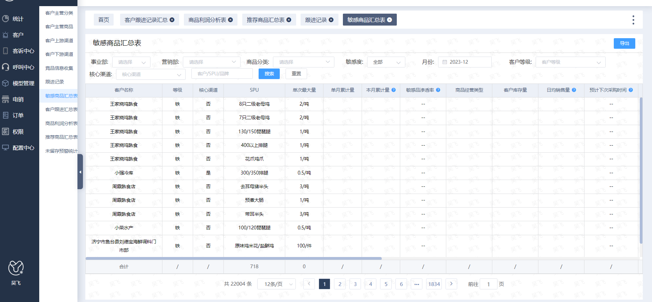Close the 推荐商品汇总表 tab

click(289, 20)
